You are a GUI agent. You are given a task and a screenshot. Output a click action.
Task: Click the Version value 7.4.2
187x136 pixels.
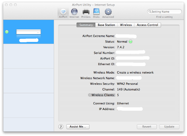tap(121, 47)
